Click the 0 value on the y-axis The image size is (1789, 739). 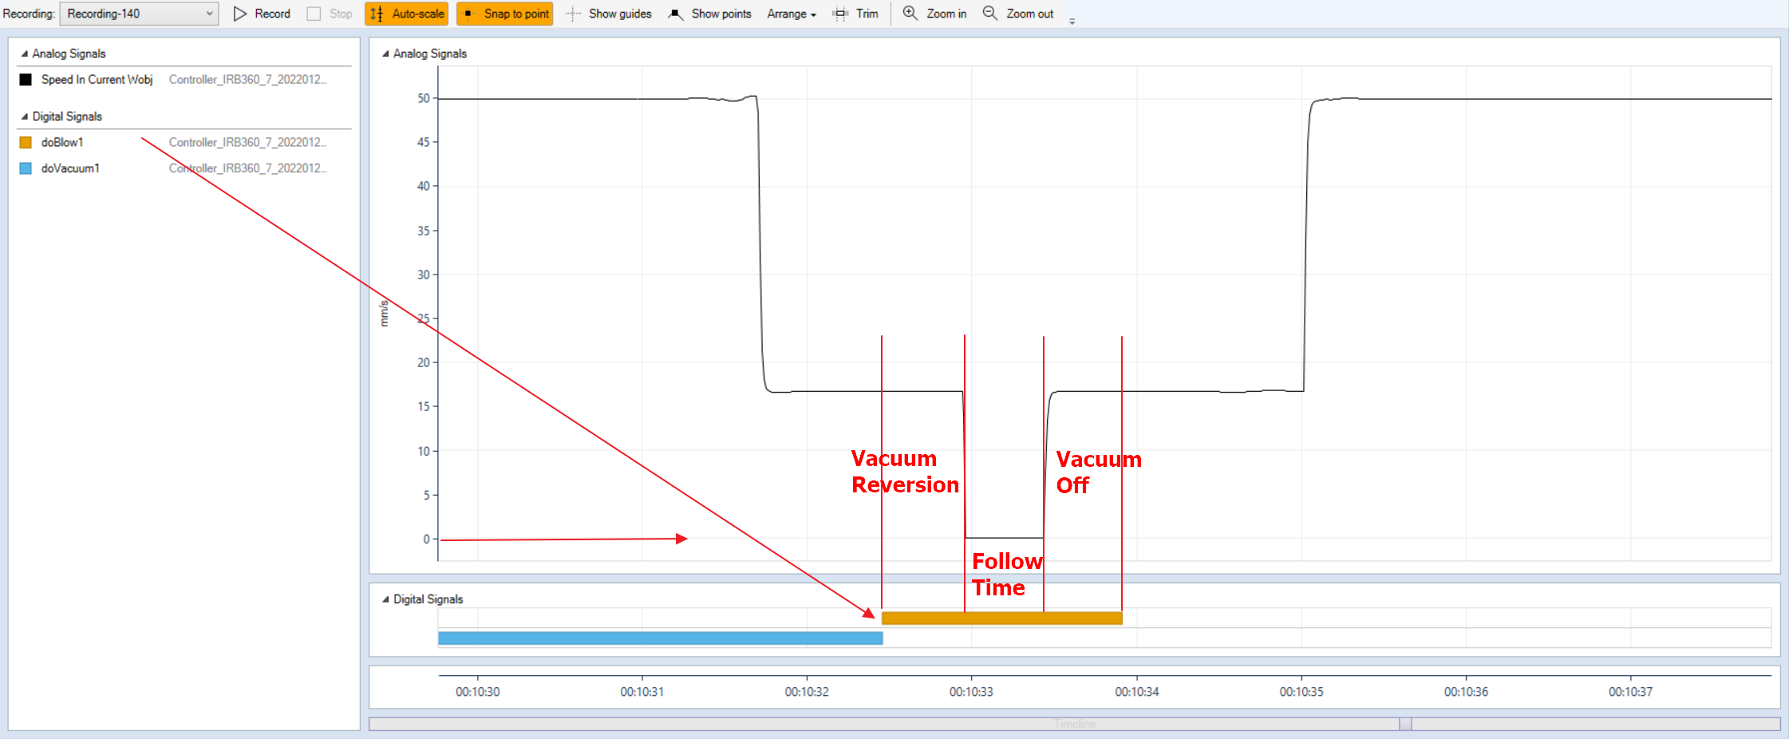point(427,539)
